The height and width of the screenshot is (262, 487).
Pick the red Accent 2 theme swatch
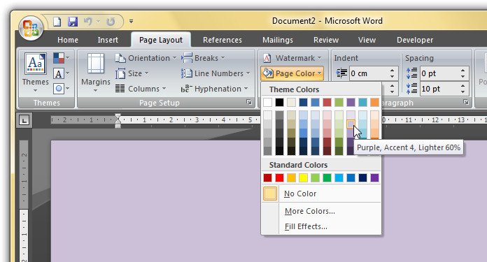[x=327, y=102]
